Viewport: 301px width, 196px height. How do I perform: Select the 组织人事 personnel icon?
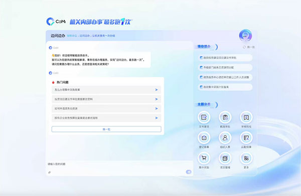225,138
